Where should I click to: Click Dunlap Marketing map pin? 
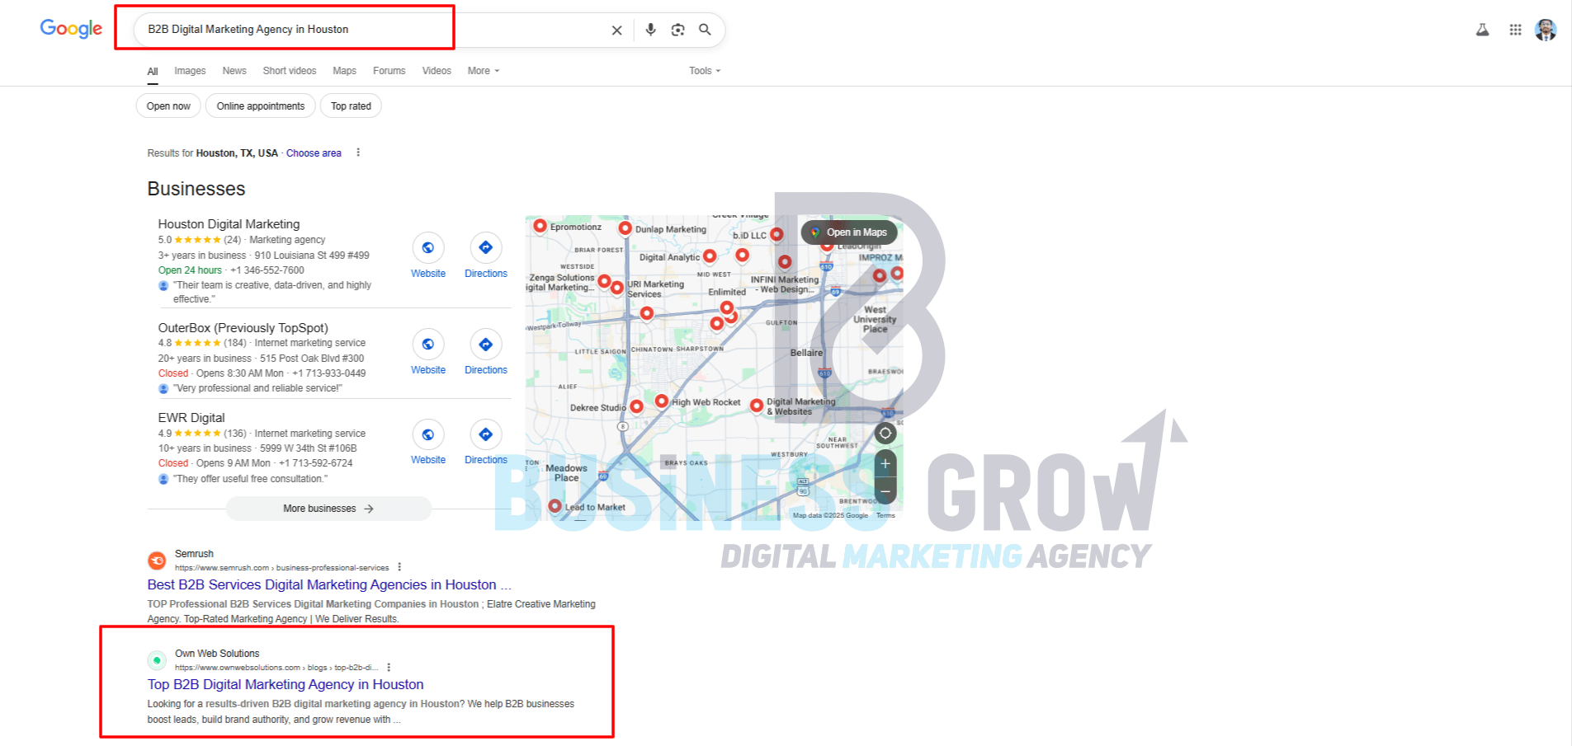tap(625, 228)
